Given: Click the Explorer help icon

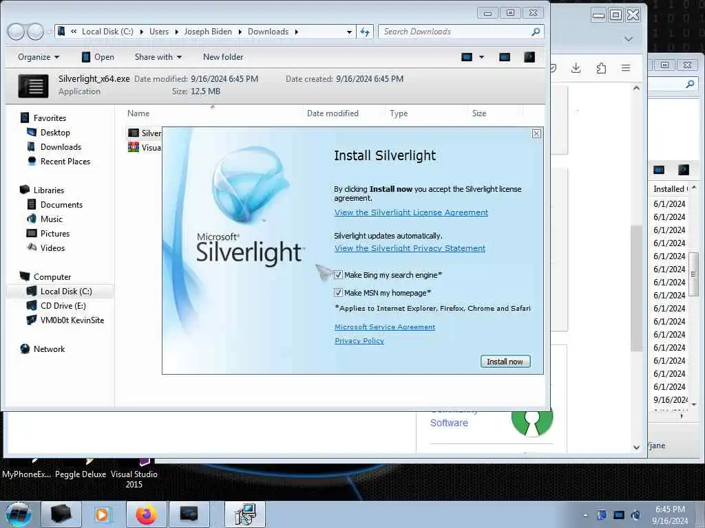Looking at the screenshot, I should pyautogui.click(x=529, y=57).
